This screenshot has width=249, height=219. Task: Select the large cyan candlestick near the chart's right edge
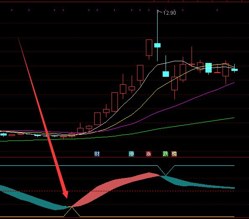pyautogui.click(x=208, y=68)
